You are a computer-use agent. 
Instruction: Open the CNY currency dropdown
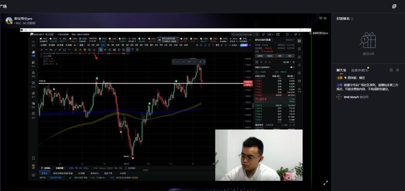tap(270, 34)
